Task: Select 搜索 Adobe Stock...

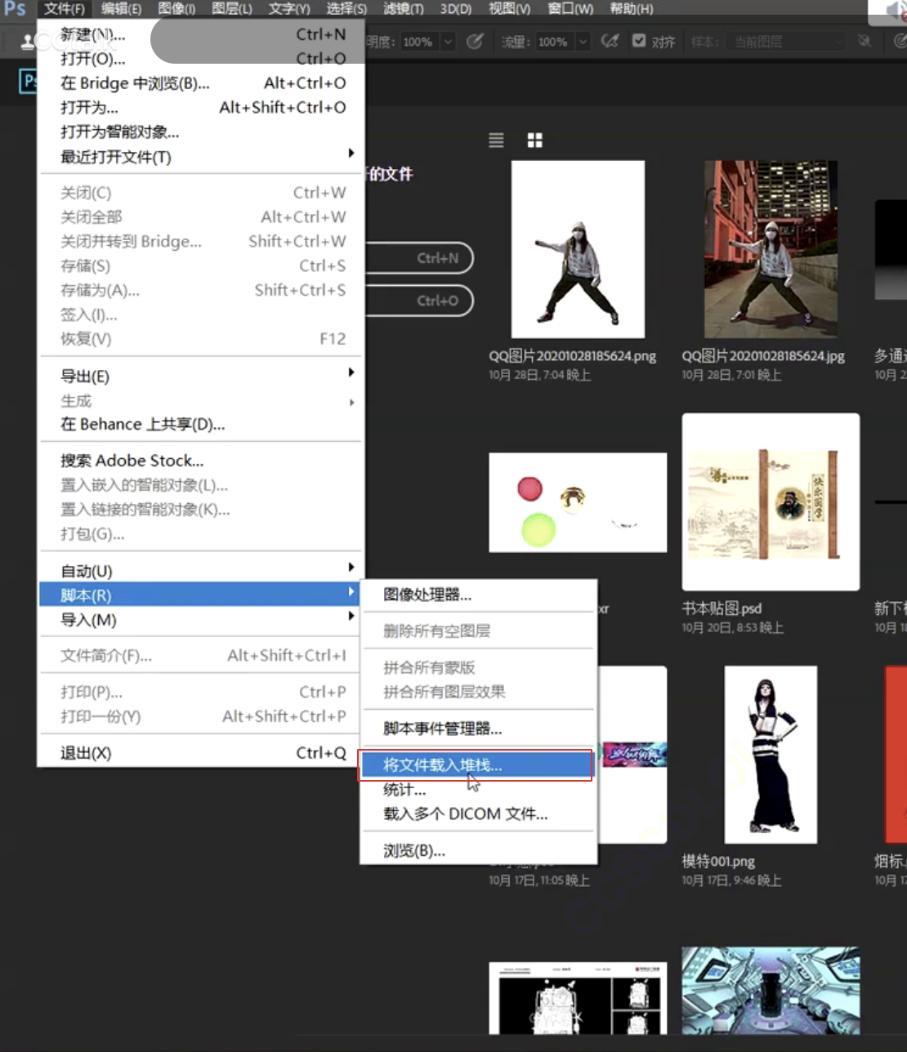Action: [202, 461]
